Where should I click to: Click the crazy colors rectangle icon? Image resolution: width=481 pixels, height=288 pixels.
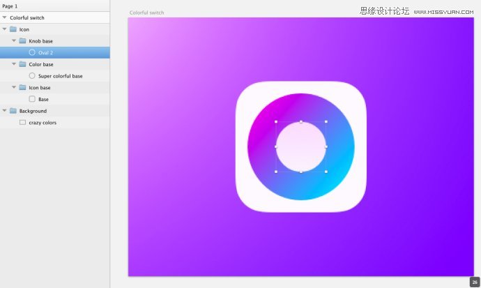[22, 122]
